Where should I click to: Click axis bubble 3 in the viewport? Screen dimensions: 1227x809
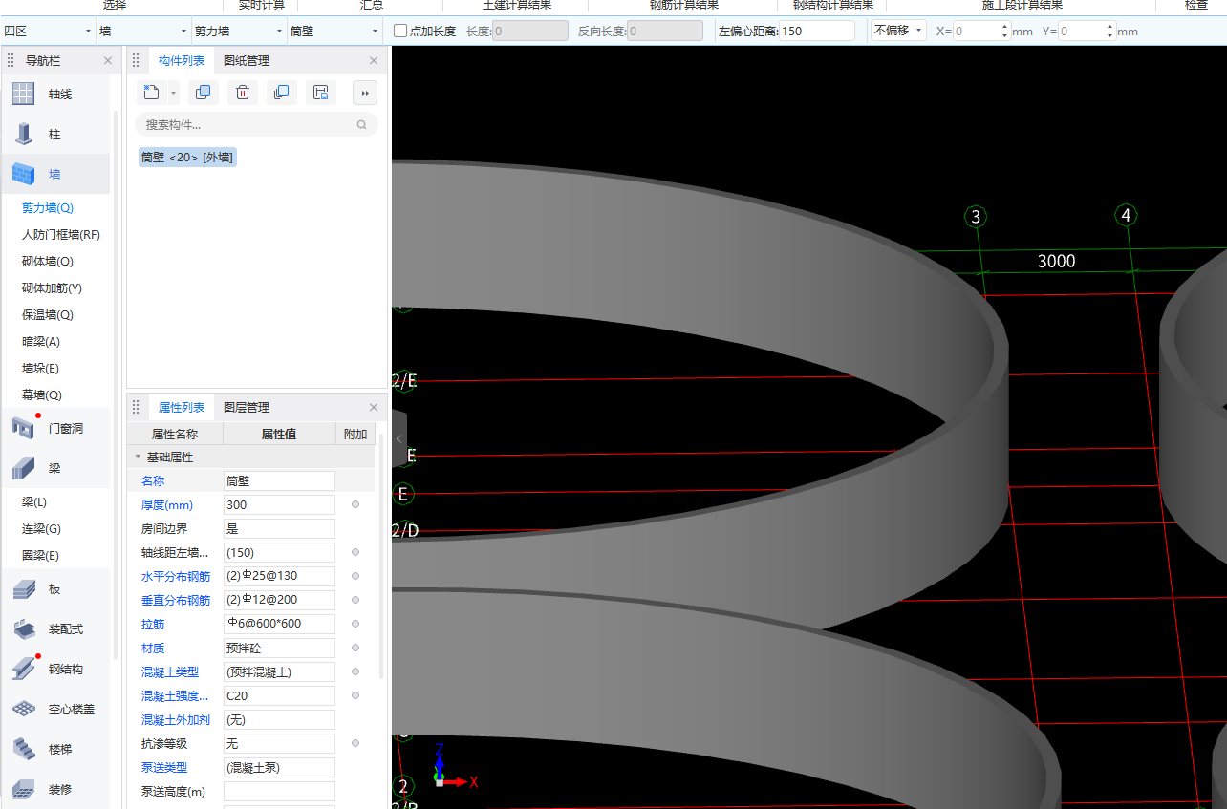(976, 217)
